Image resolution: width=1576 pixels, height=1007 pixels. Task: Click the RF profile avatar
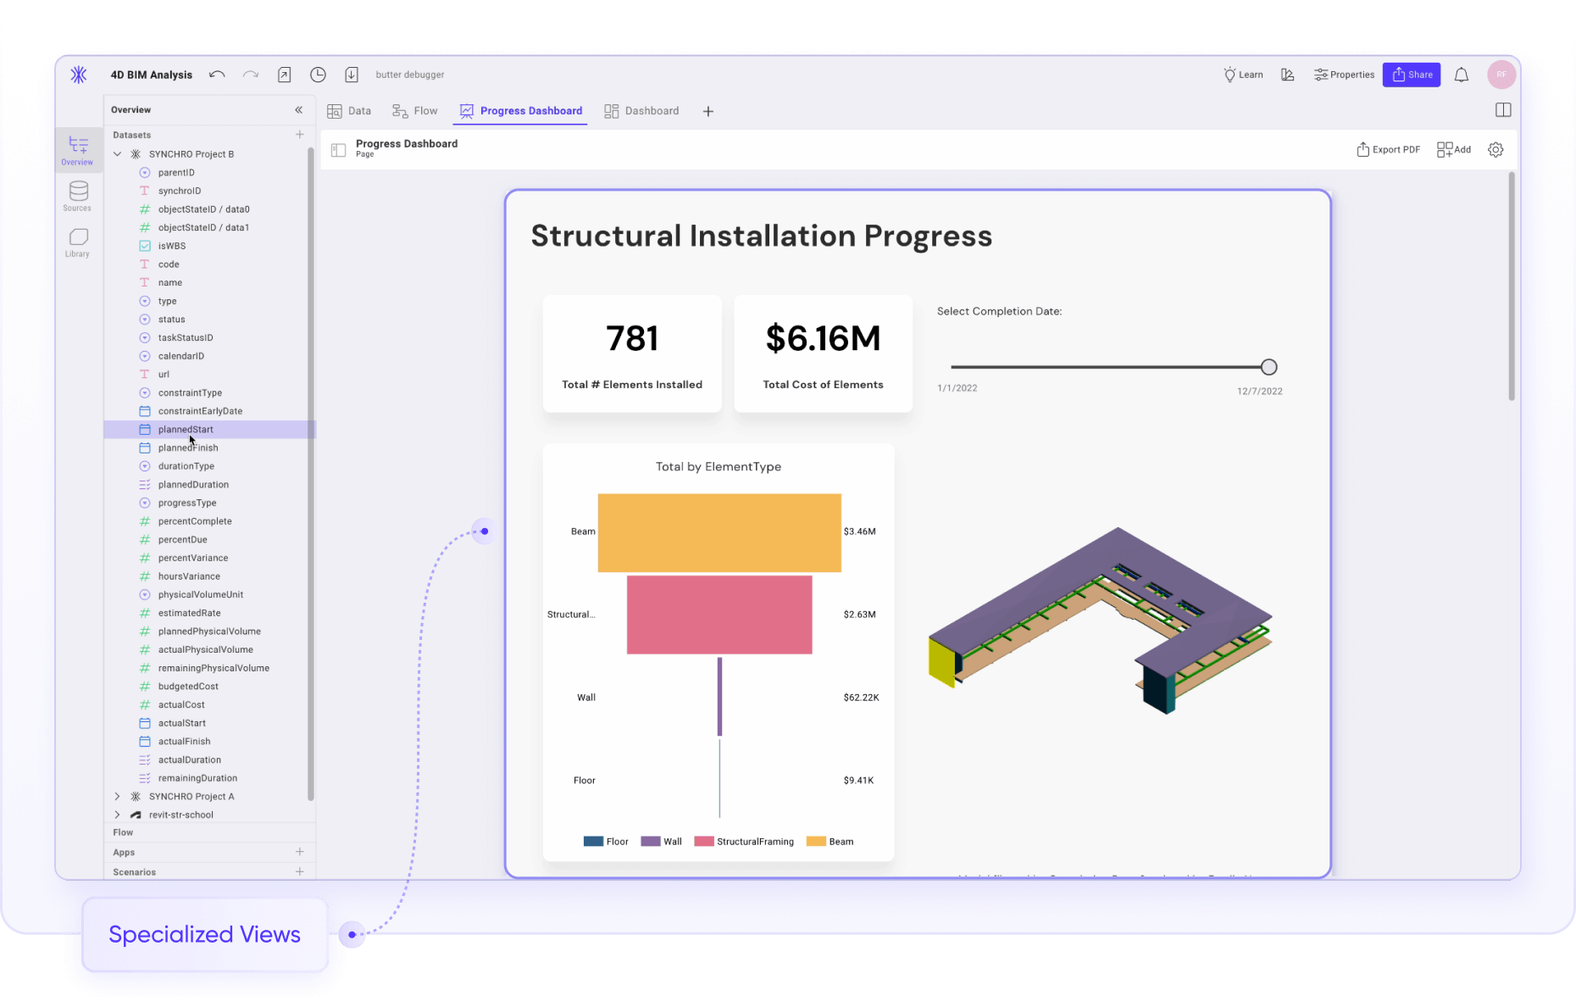pyautogui.click(x=1501, y=75)
